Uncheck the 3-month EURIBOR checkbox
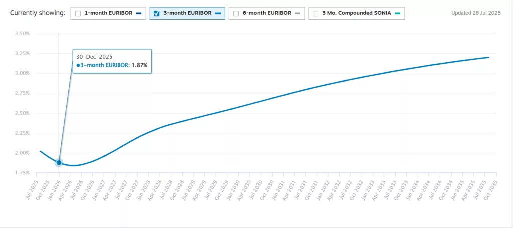This screenshot has height=228, width=513. pos(156,14)
